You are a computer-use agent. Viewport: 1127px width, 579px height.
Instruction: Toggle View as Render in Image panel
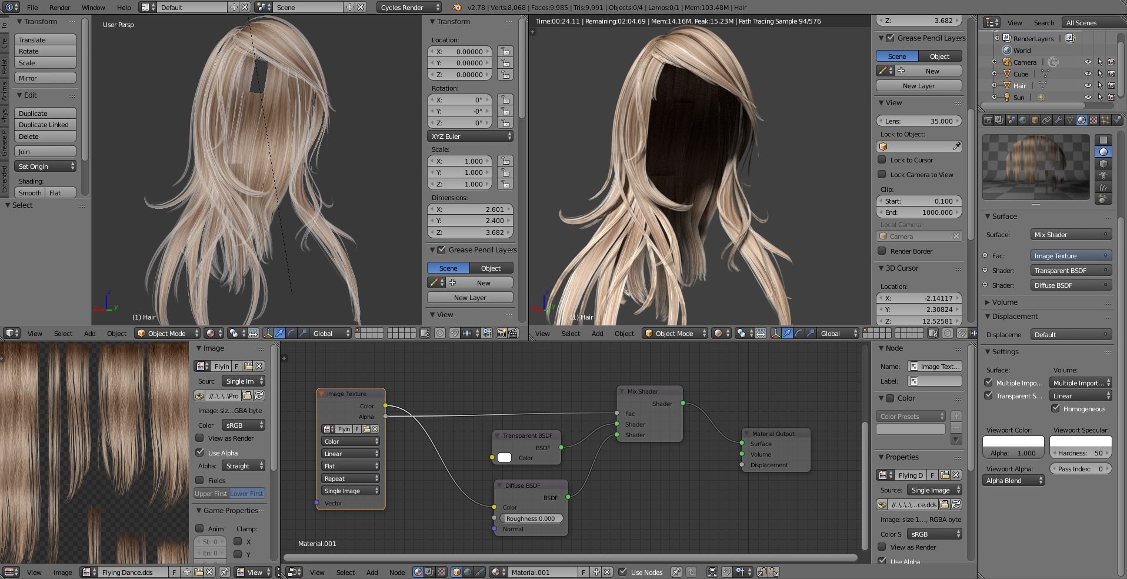199,438
